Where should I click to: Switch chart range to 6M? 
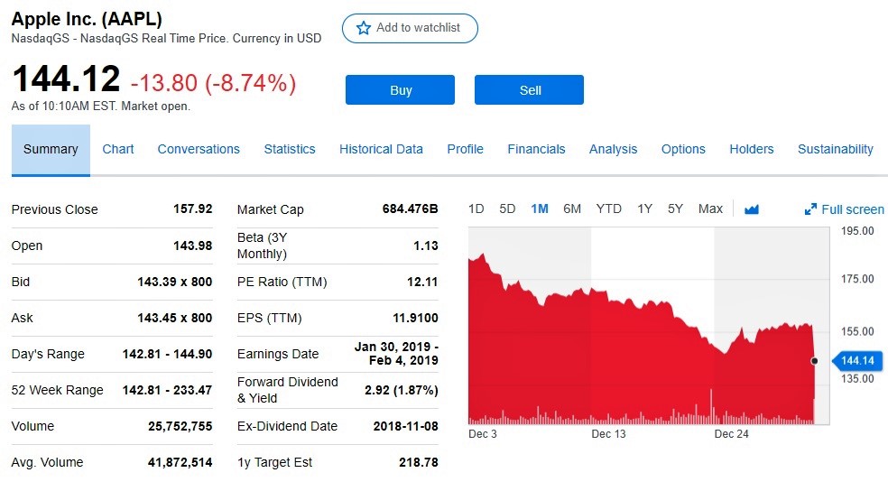tap(572, 209)
